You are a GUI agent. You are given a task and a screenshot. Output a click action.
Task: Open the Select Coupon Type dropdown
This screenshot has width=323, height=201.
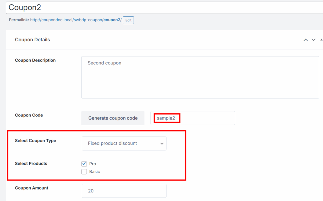tap(124, 143)
